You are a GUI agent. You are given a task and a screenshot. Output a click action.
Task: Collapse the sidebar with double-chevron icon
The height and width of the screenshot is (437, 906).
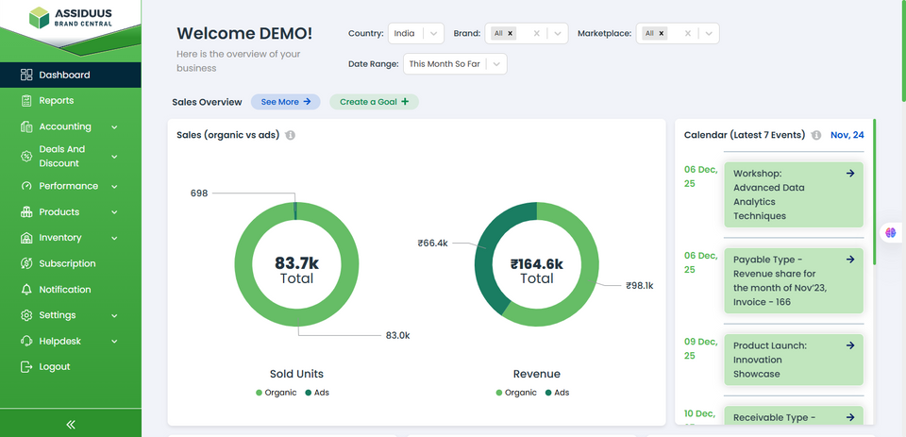click(x=71, y=425)
